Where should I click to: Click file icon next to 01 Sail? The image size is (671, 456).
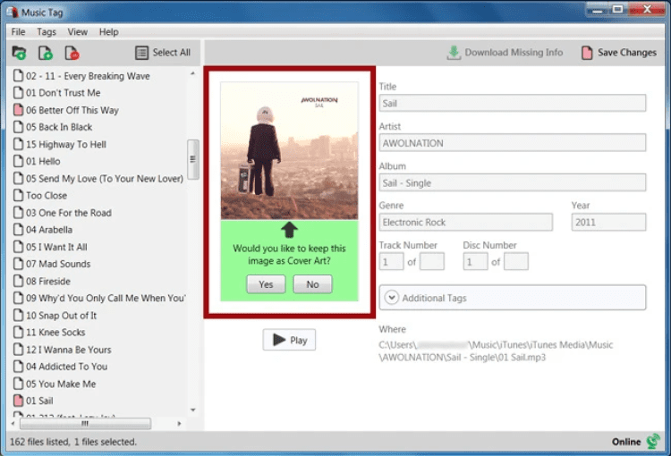click(x=18, y=401)
